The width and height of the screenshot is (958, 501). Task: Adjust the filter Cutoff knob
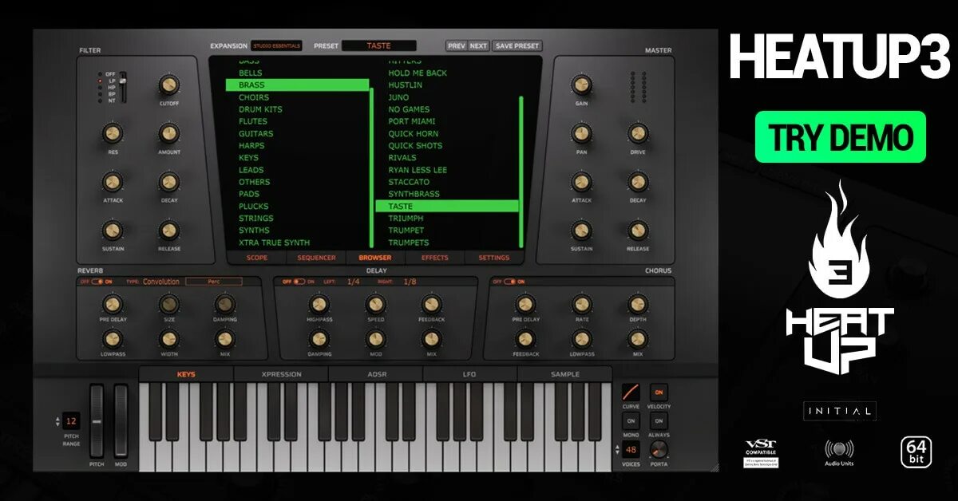coord(170,85)
